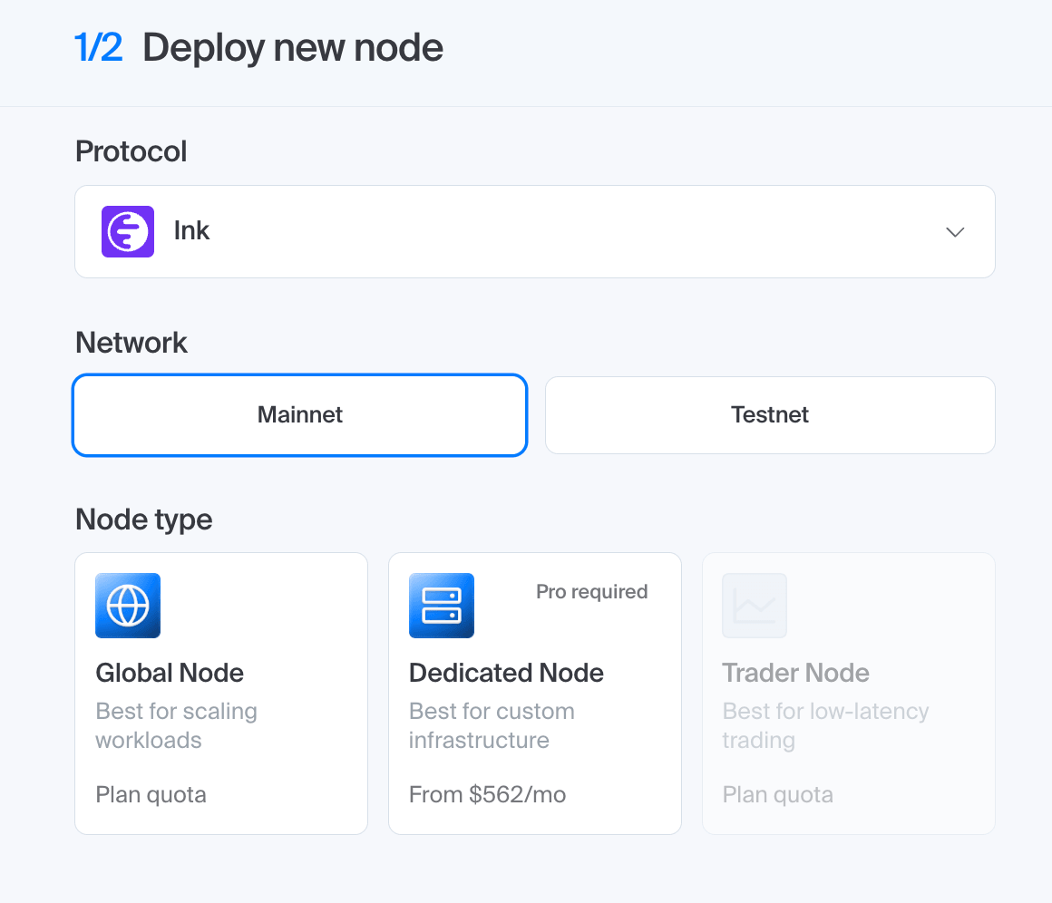Switch network to Testnet
The image size is (1052, 903).
point(770,415)
